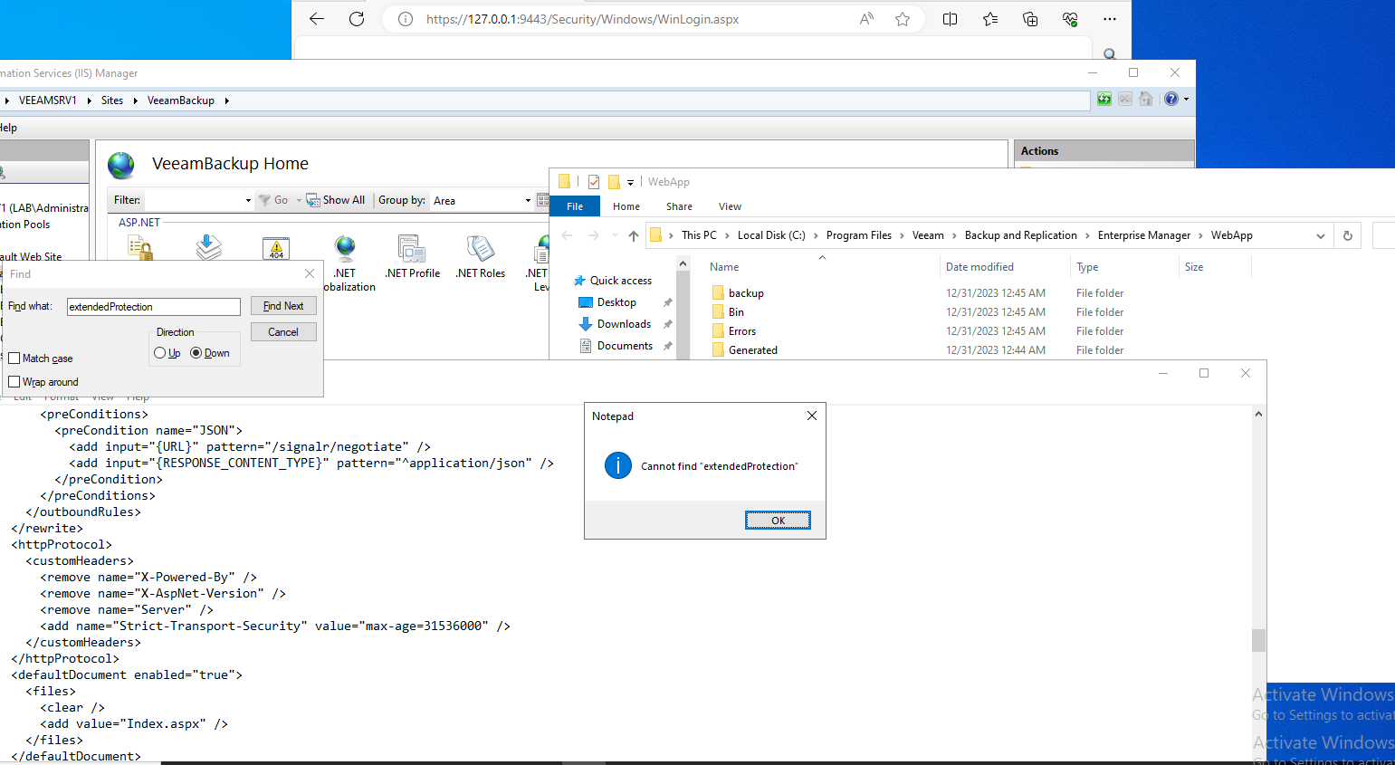Select Sites in IIS breadcrumb

[x=112, y=100]
